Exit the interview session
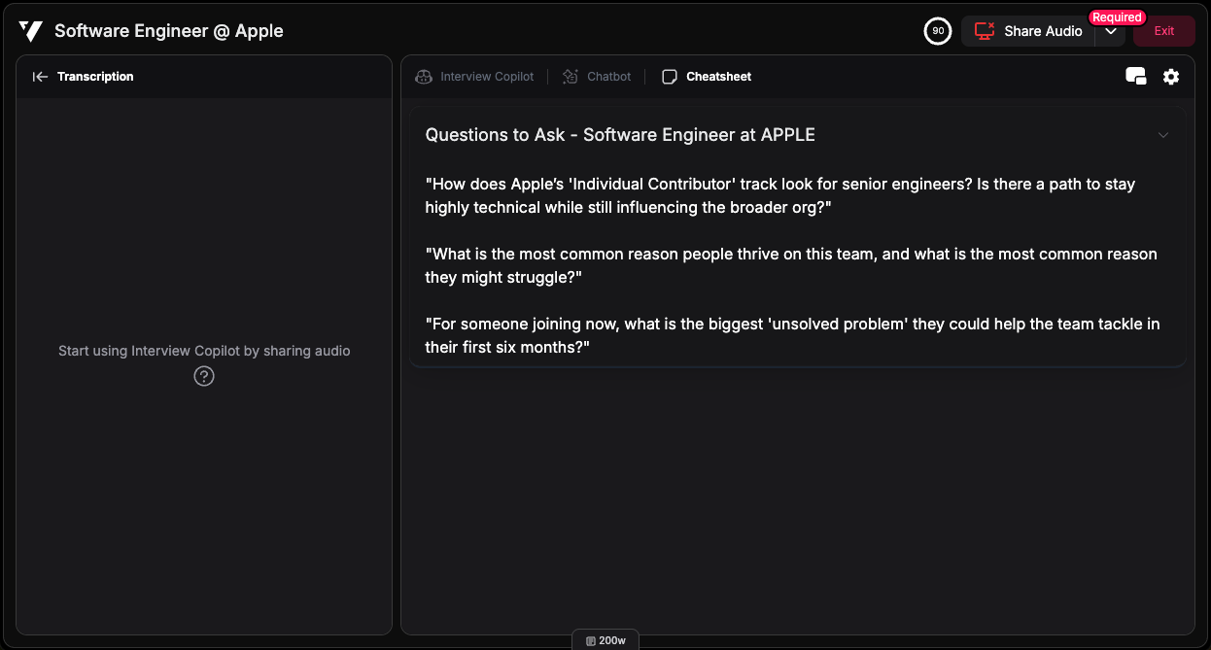This screenshot has height=650, width=1211. point(1163,31)
